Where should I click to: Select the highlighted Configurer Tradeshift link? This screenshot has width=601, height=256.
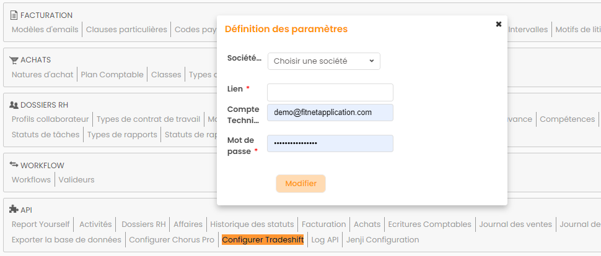(x=263, y=240)
